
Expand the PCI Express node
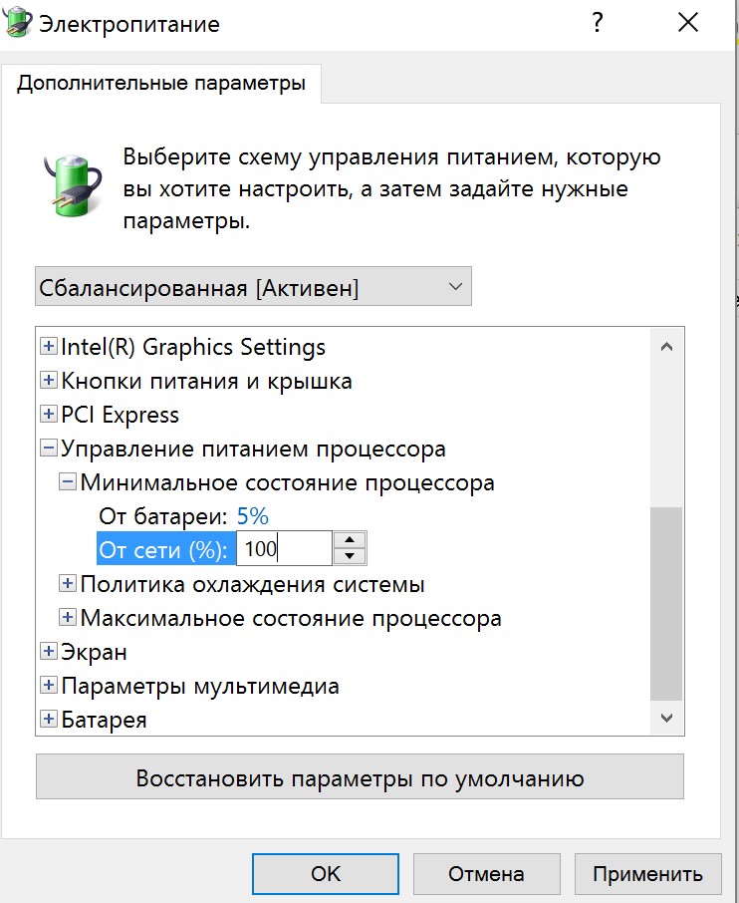point(49,414)
